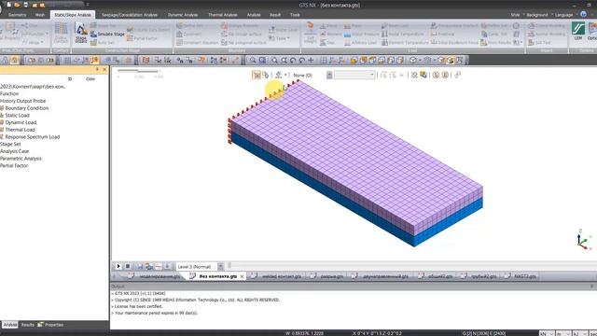597x336 pixels.
Task: Open the Geometry ribbon tab
Action: [x=17, y=15]
